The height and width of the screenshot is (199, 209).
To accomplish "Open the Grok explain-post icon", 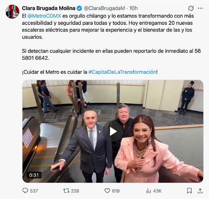I will (191, 8).
